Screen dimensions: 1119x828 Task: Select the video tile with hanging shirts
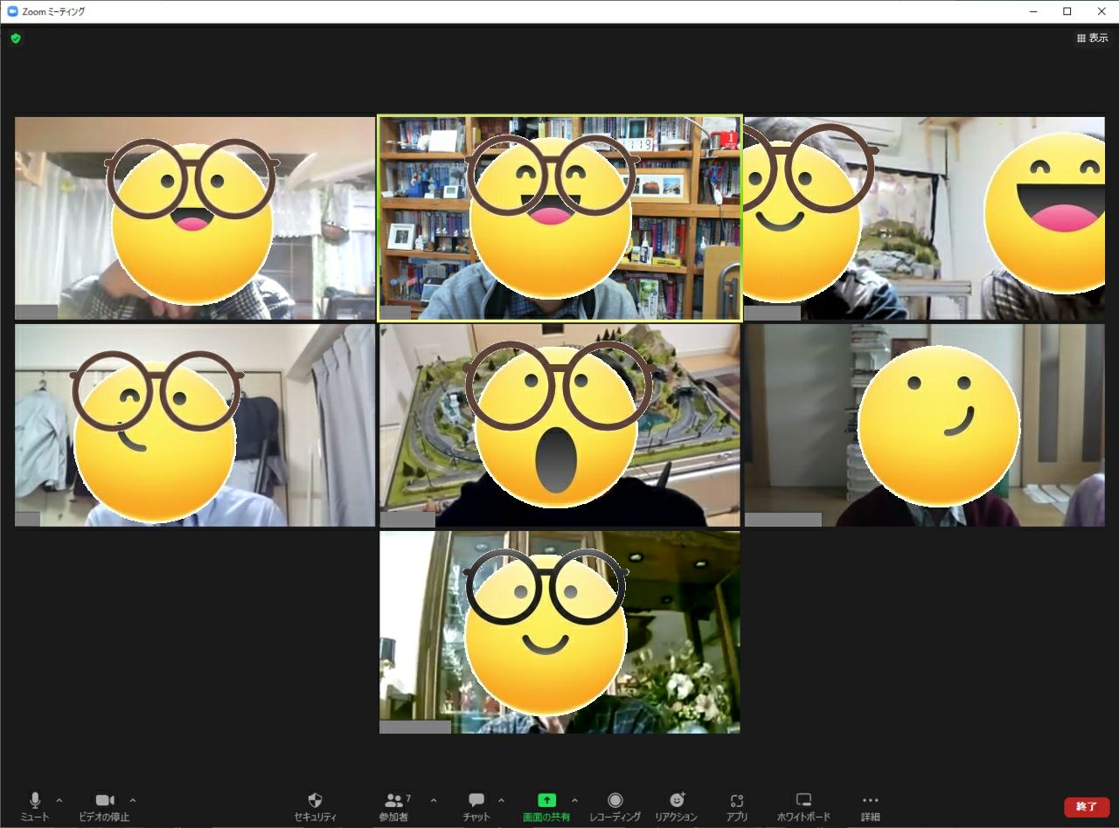pos(195,425)
